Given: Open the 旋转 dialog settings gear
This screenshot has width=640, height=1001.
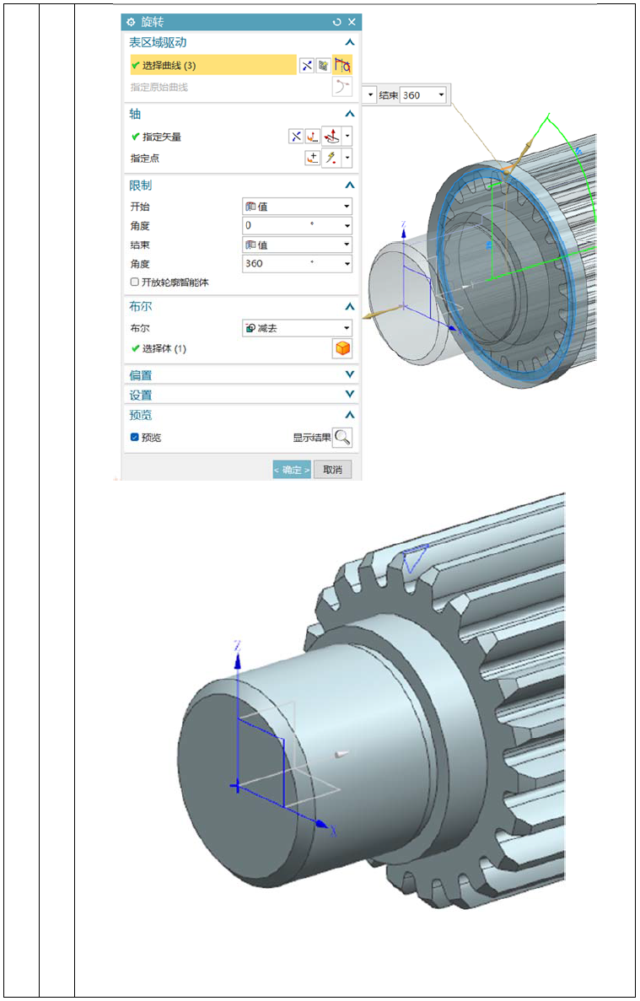Looking at the screenshot, I should (131, 22).
